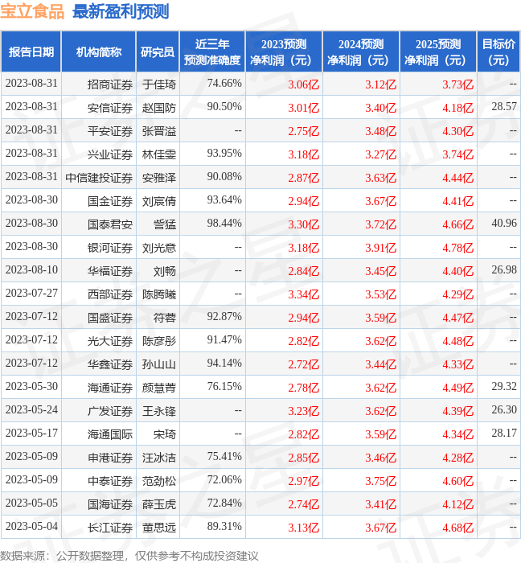Screen dimensions: 521x563
Task: Click the 2025预测净利润 column header
Action: pyautogui.click(x=438, y=52)
